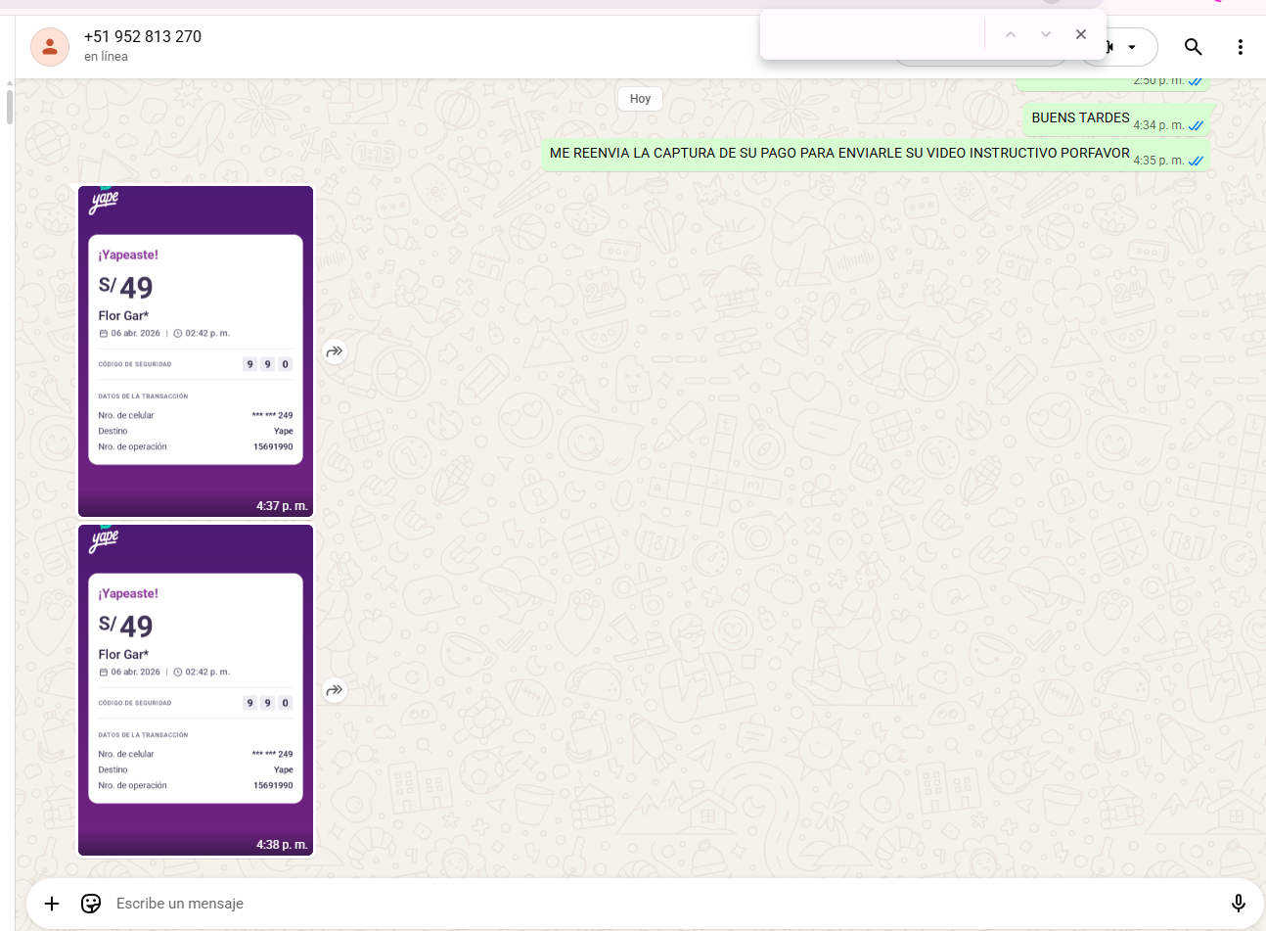Open the emoji and sticker picker
1266x931 pixels.
coord(91,904)
